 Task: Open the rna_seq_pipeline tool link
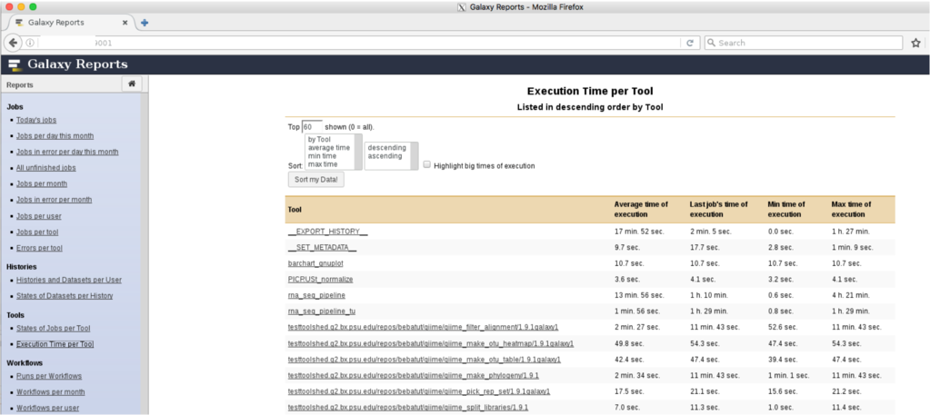point(316,295)
